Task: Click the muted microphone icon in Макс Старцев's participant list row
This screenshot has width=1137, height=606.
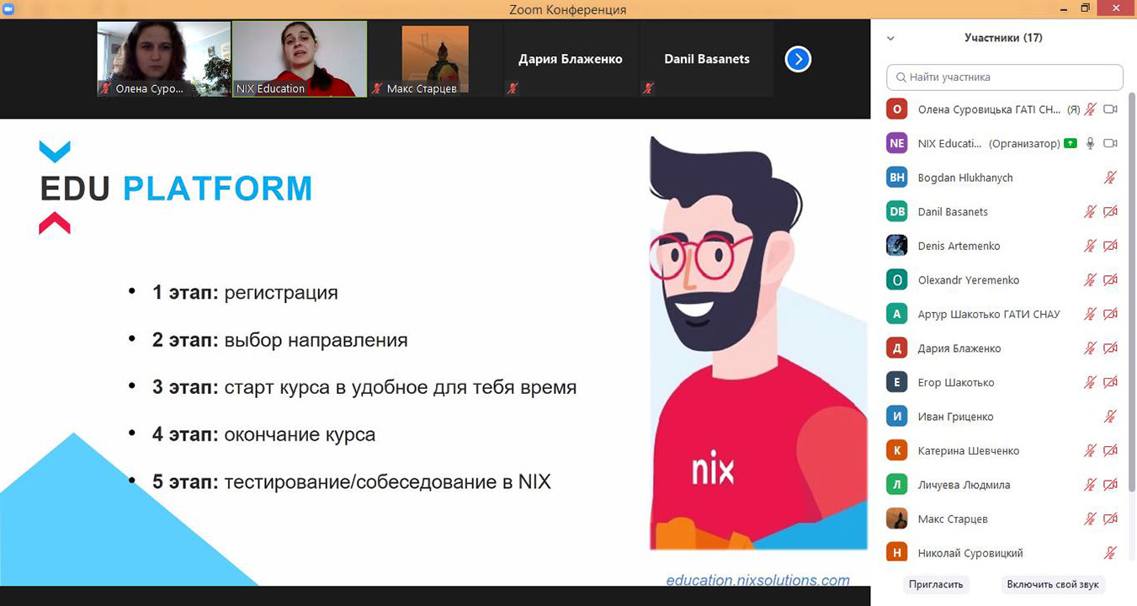Action: click(x=1090, y=518)
